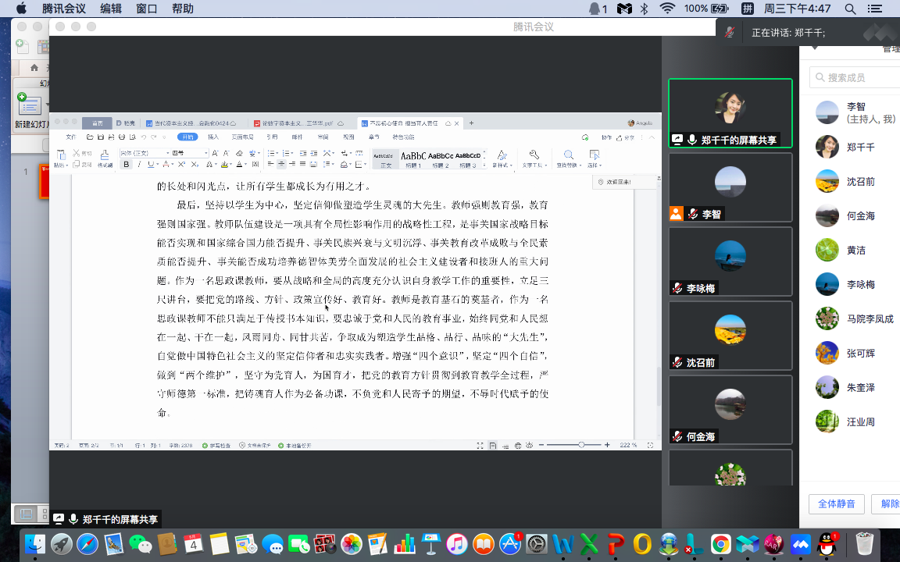Screen dimensions: 900x562
Task: Open the 窗口 menu in menu bar
Action: click(146, 9)
